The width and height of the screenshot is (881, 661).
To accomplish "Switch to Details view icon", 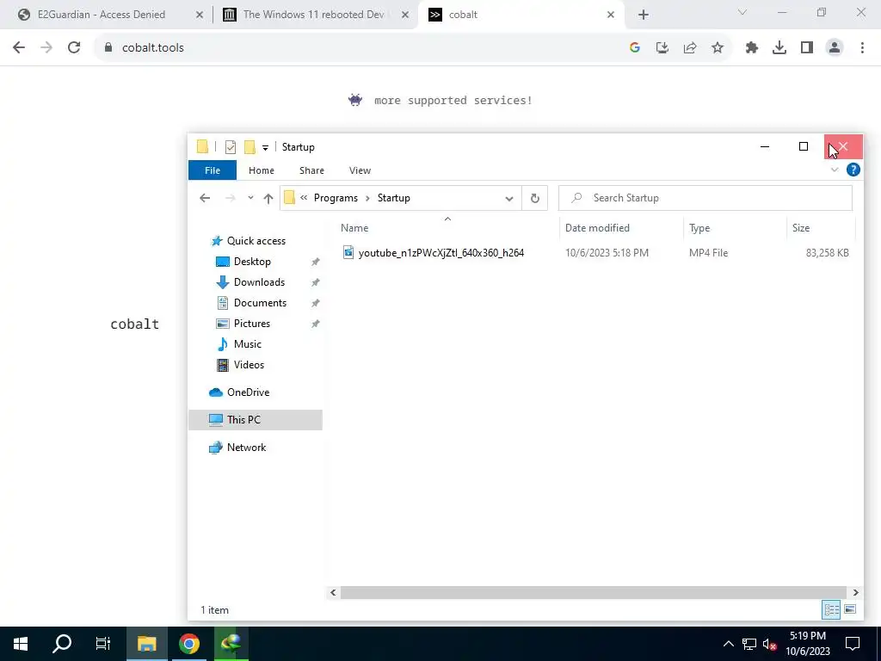I will pyautogui.click(x=832, y=610).
